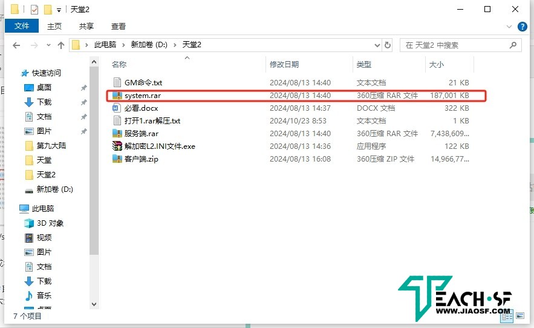Go up one folder level arrow
This screenshot has width=534, height=328.
click(x=61, y=45)
